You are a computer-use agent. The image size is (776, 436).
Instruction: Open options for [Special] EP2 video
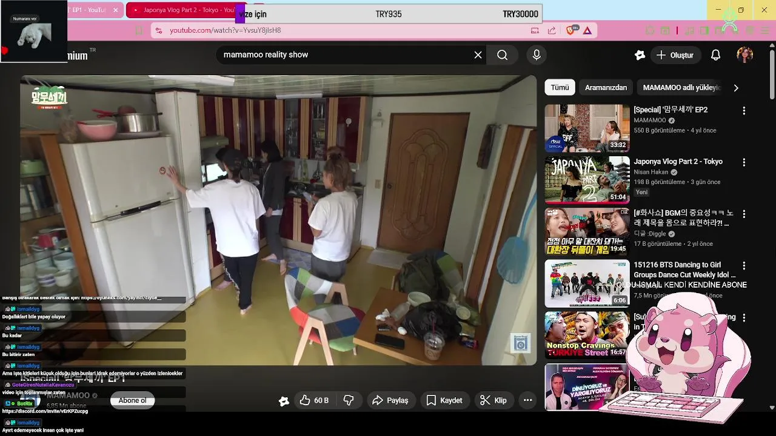coord(744,111)
